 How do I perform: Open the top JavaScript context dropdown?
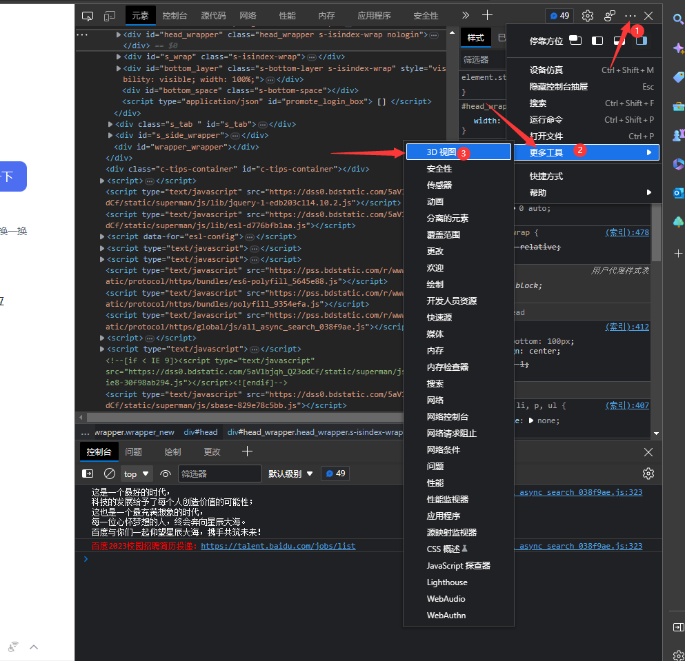point(136,474)
